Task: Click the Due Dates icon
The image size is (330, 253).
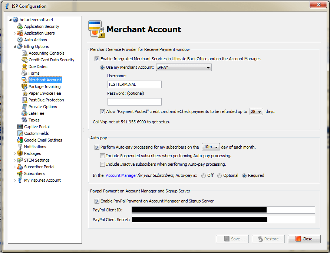Action: (24, 67)
